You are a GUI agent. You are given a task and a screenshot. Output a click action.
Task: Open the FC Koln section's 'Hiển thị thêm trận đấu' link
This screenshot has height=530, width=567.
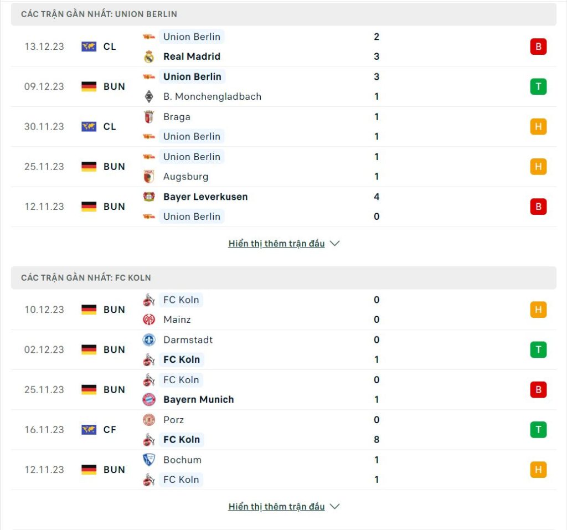[x=276, y=507]
